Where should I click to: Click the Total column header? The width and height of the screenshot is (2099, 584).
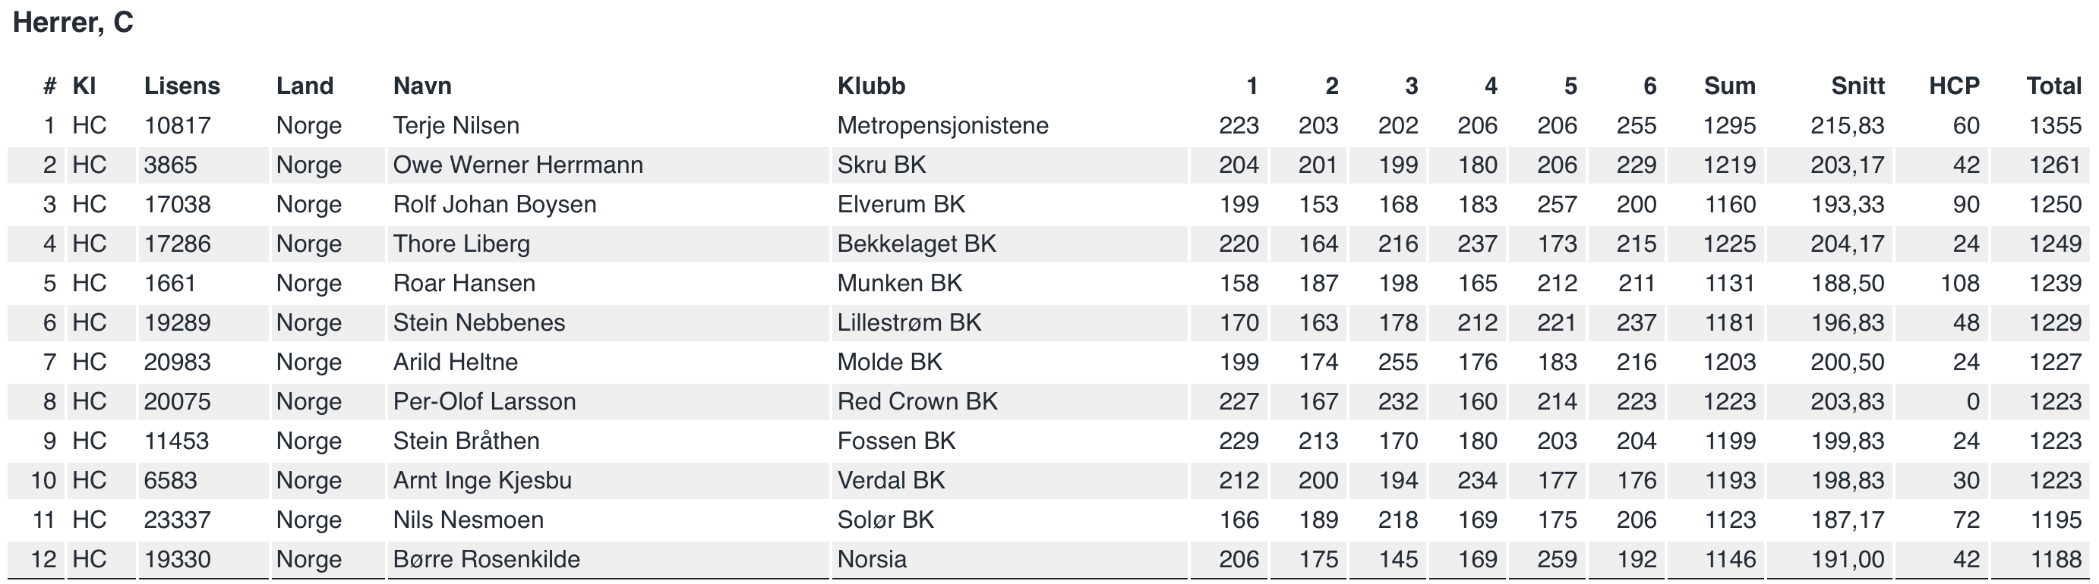click(x=2053, y=86)
